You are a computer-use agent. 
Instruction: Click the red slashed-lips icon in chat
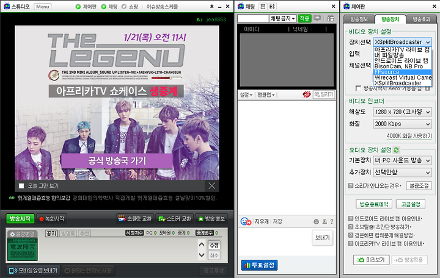tap(307, 94)
